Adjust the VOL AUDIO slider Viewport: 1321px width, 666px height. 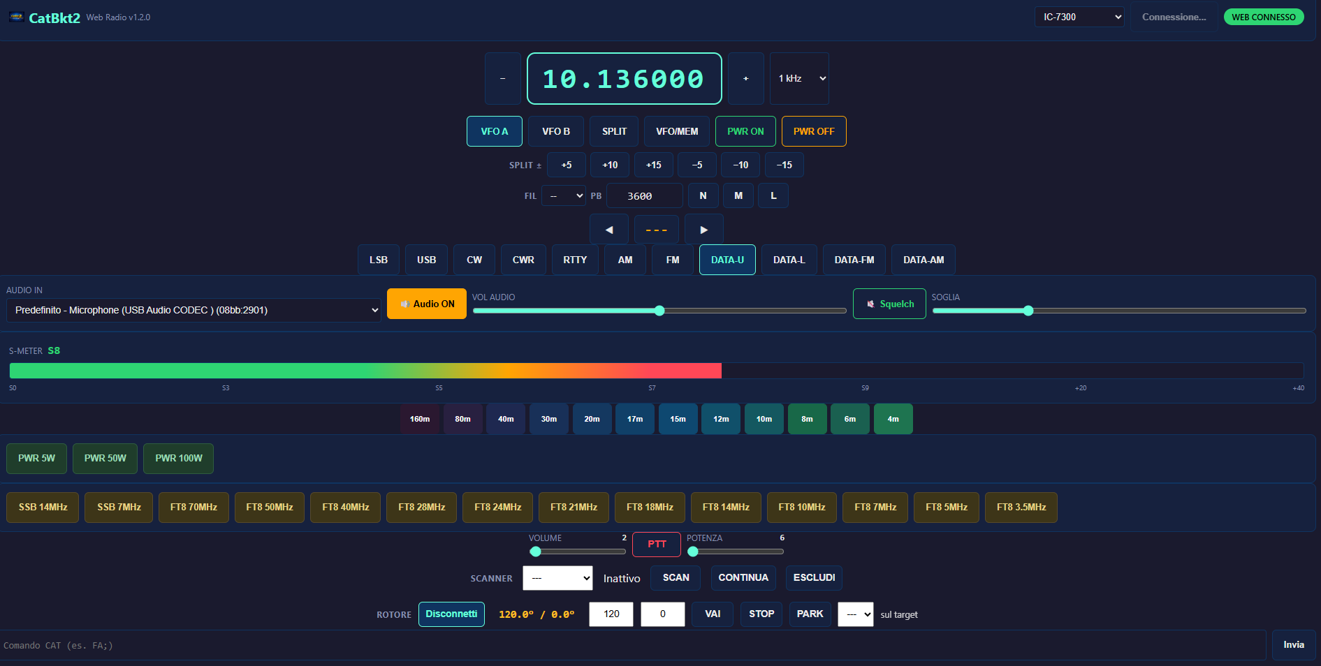(659, 311)
